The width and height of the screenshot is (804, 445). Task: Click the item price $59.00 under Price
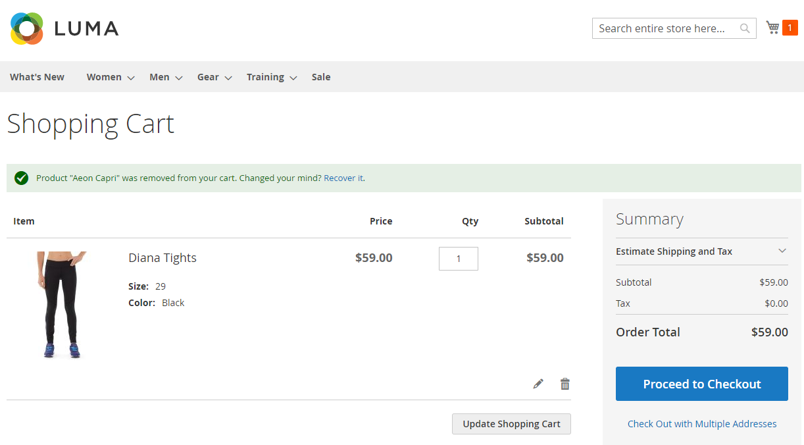pyautogui.click(x=374, y=257)
